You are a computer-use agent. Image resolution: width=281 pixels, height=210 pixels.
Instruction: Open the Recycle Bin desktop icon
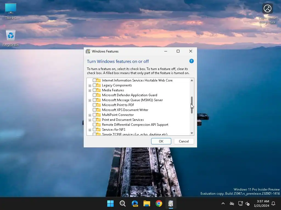pyautogui.click(x=11, y=38)
